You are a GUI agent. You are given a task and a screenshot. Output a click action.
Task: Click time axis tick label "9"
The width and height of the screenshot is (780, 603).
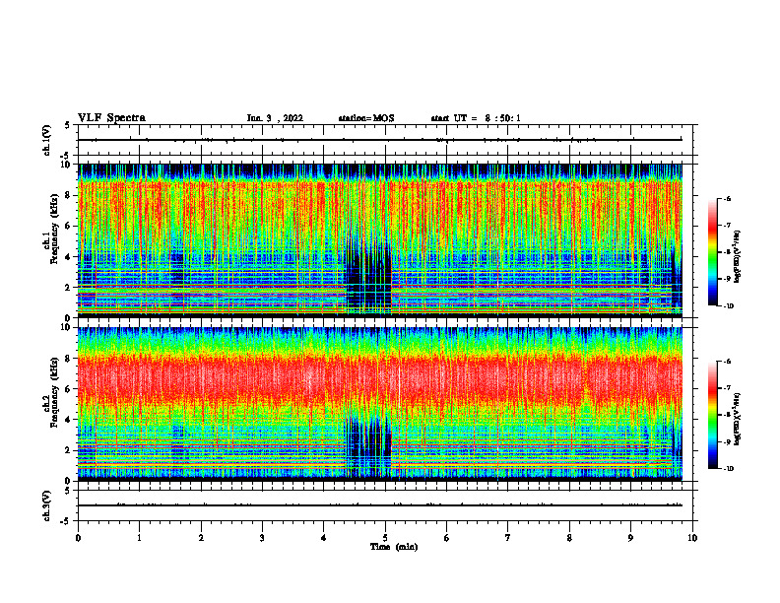click(x=630, y=538)
